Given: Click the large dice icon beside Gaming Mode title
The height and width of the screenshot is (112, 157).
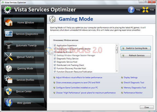Looking at the screenshot, I should (x=52, y=19).
